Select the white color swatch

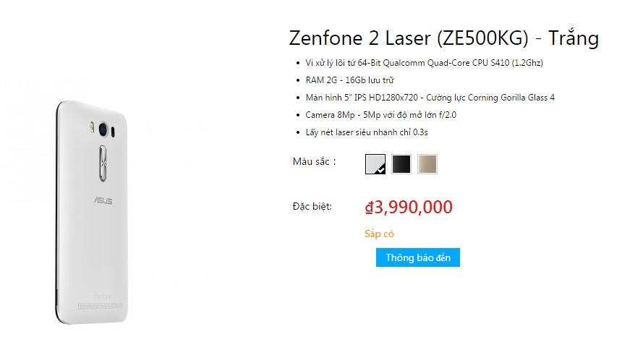coord(375,164)
